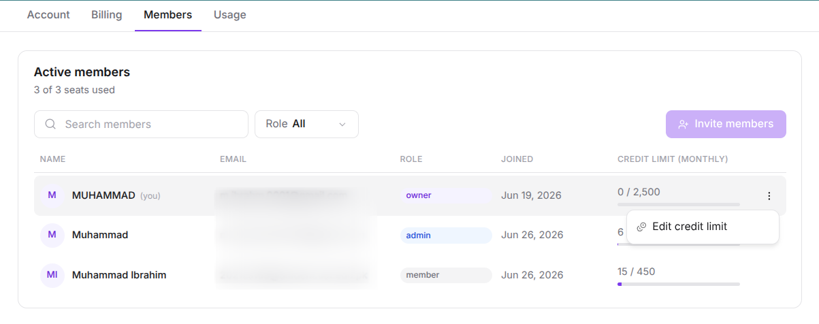Click the ROLE column header
The width and height of the screenshot is (819, 324).
tap(411, 159)
